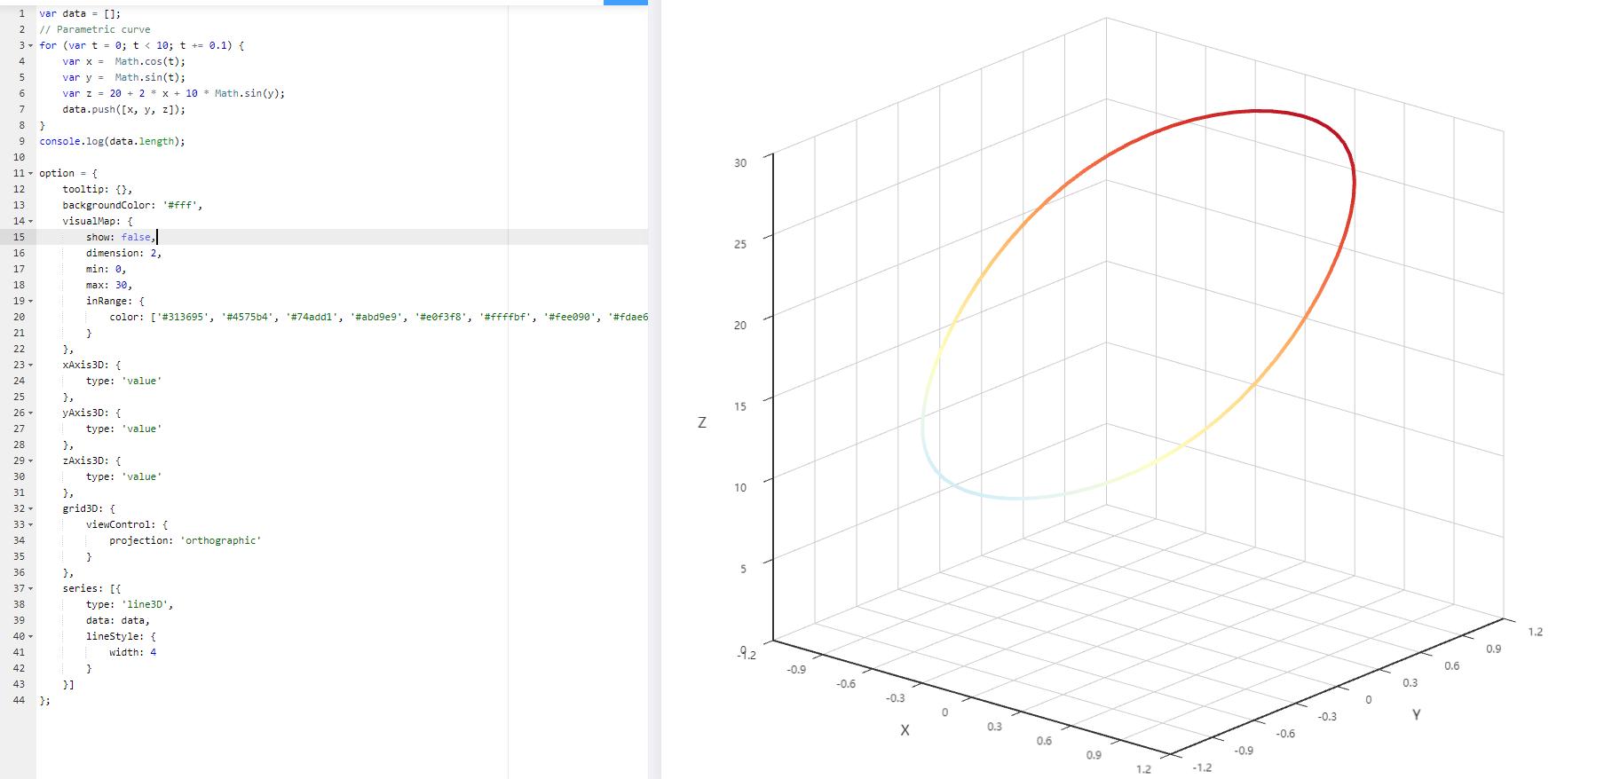Collapse the zAxis3D block arrow

30,460
